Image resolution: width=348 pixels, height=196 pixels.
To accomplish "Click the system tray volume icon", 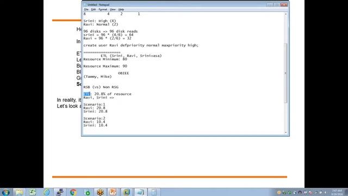I will 326,192.
